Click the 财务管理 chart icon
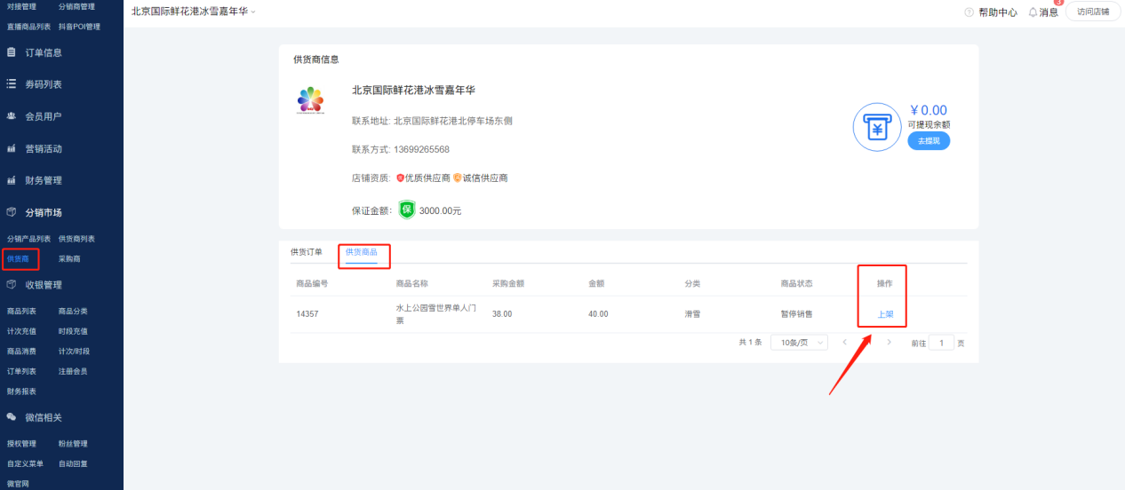The image size is (1125, 490). click(12, 180)
